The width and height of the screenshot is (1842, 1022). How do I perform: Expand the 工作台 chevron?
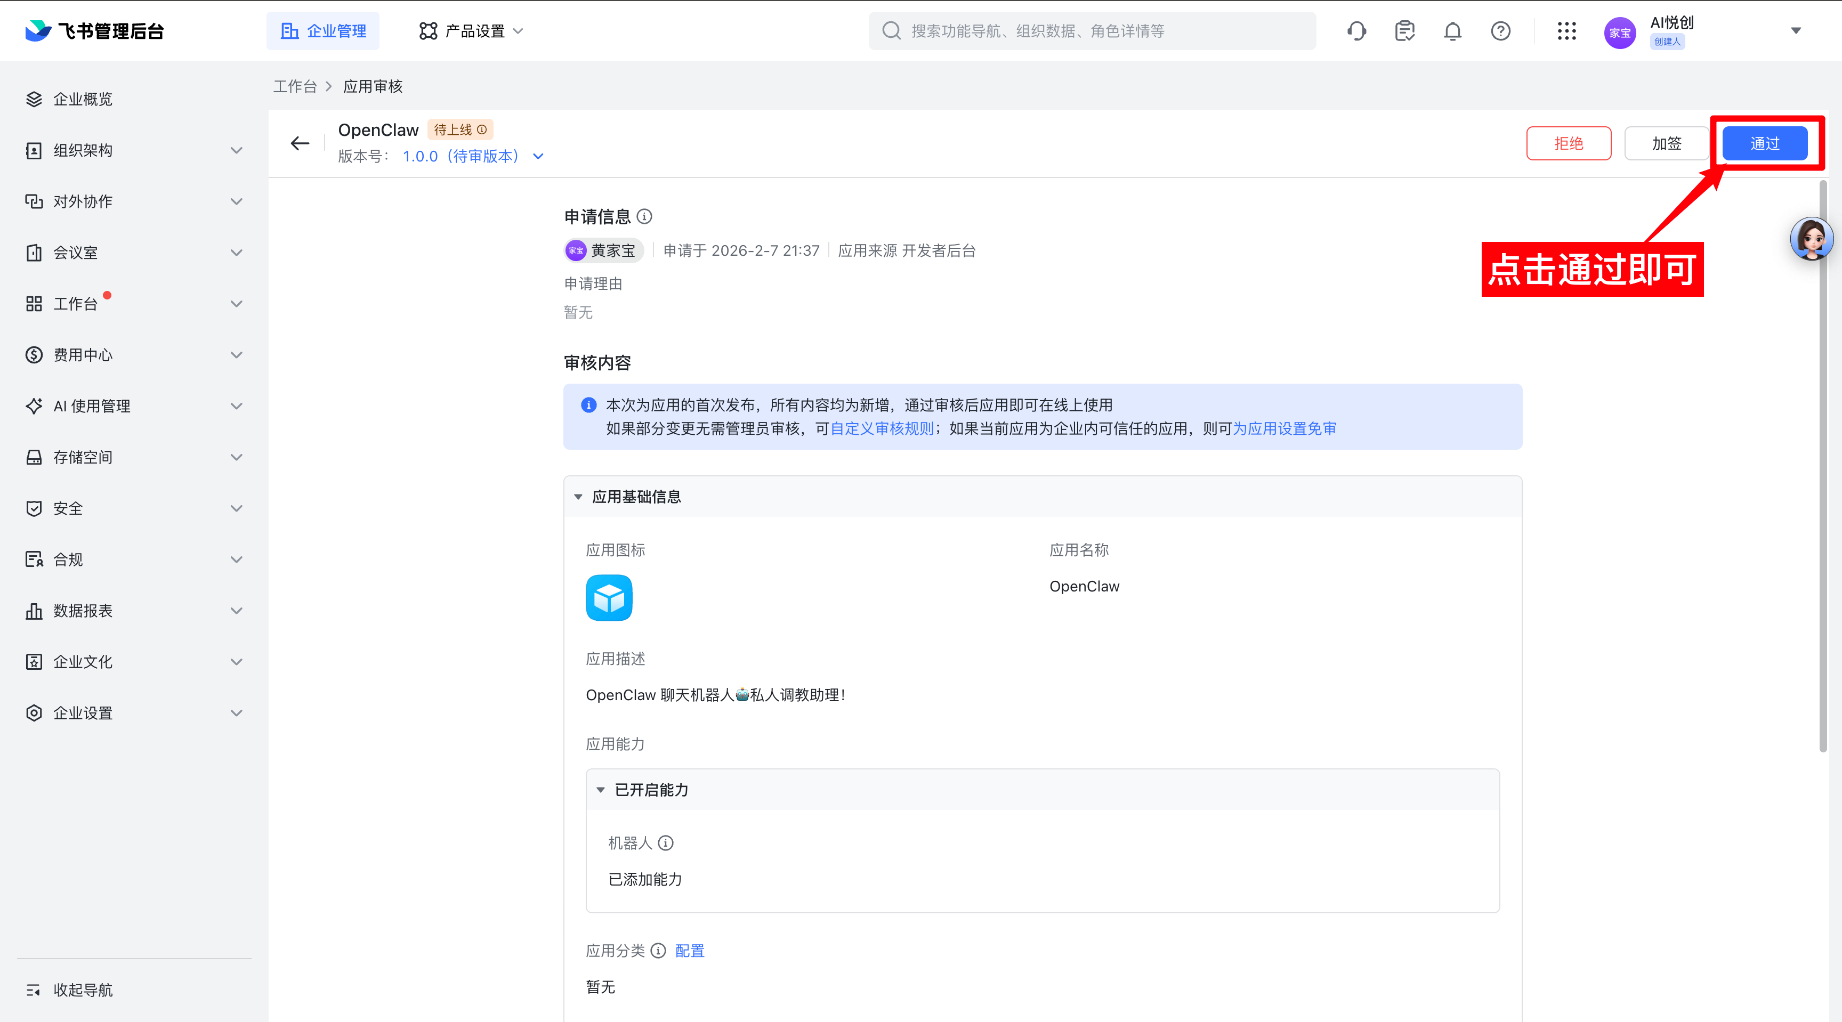tap(237, 304)
